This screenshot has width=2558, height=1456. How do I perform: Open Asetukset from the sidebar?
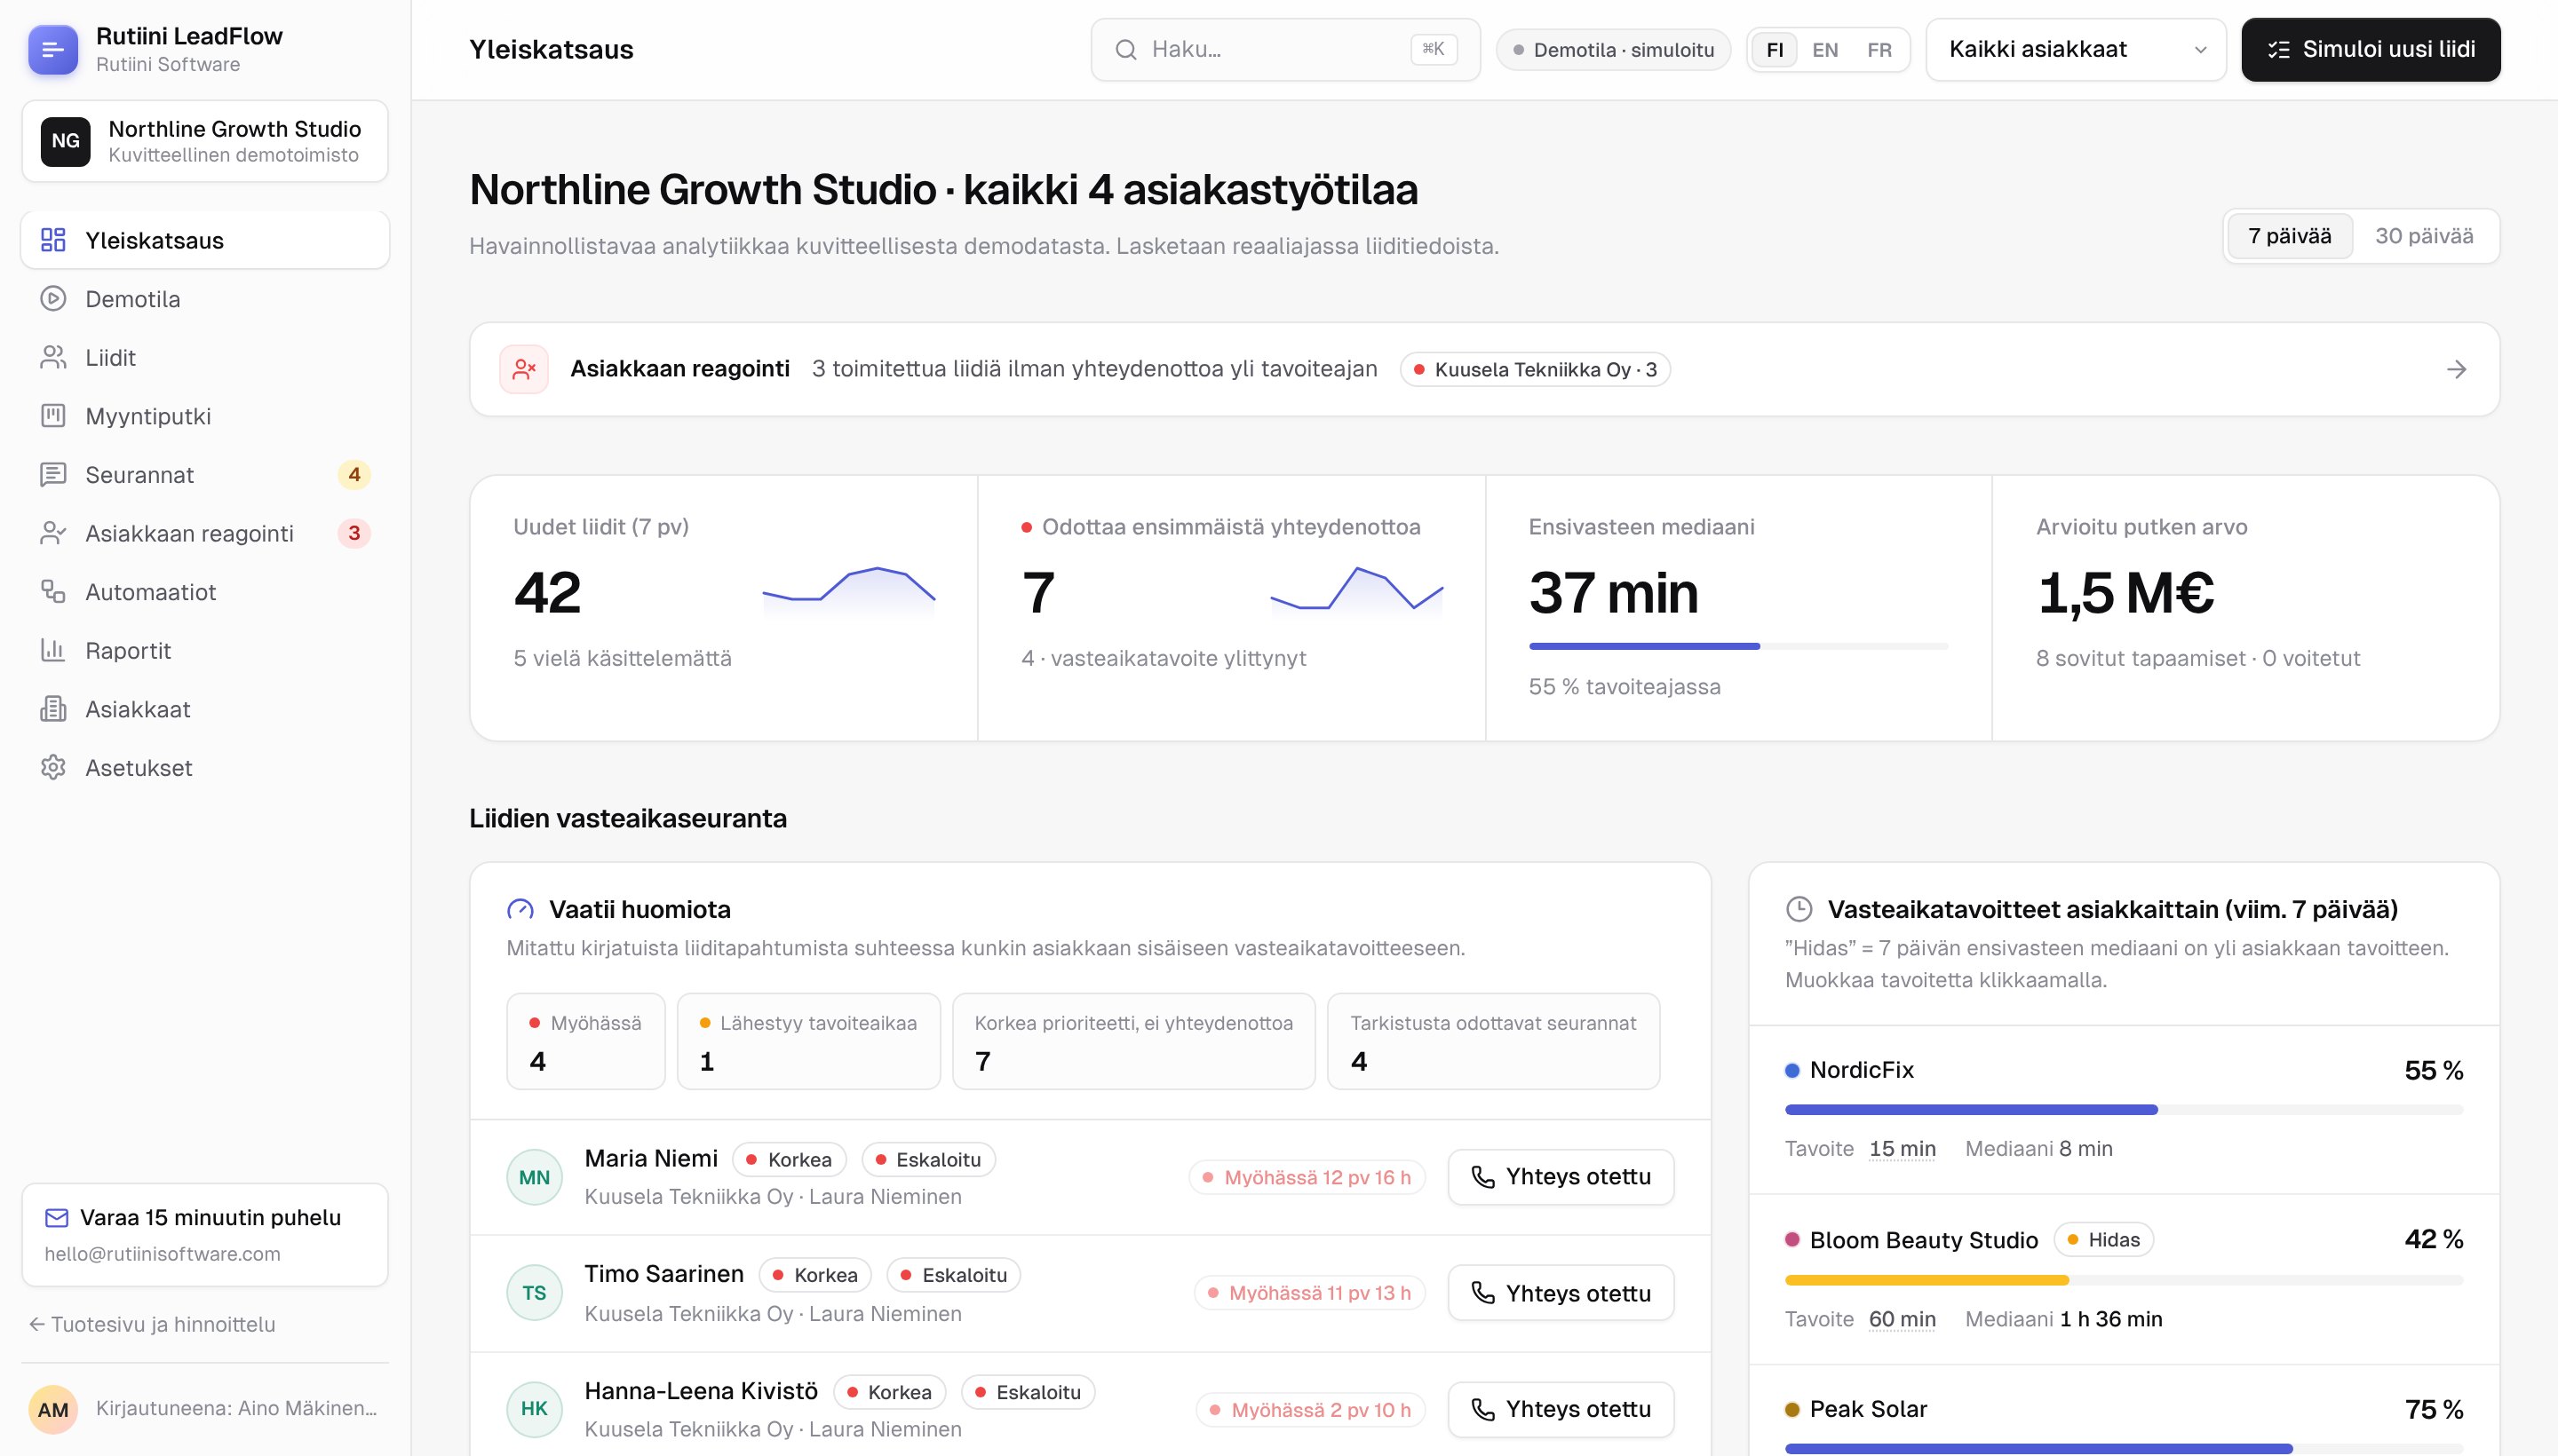pyautogui.click(x=205, y=767)
